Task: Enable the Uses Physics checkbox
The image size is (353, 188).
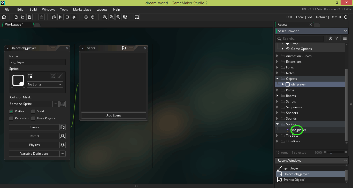Action: (33, 118)
